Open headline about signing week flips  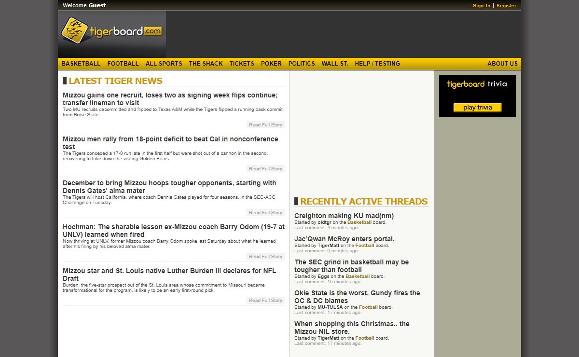[x=170, y=99]
